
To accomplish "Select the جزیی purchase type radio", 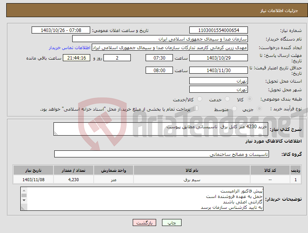I will [x=259, y=108].
